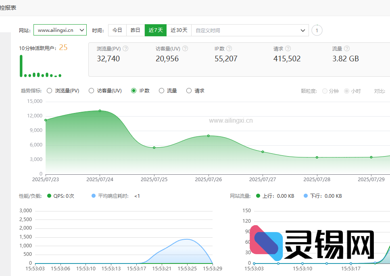Image resolution: width=390 pixels, height=276 pixels.
Task: Toggle 平均响应耗时 blue legend dot
Action: 94,196
